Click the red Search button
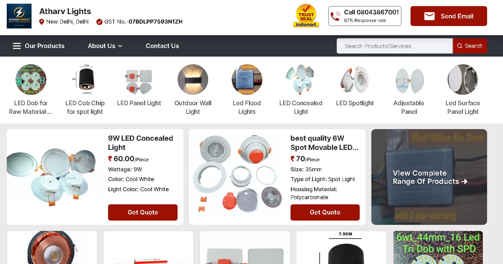This screenshot has height=264, width=503. click(x=470, y=46)
